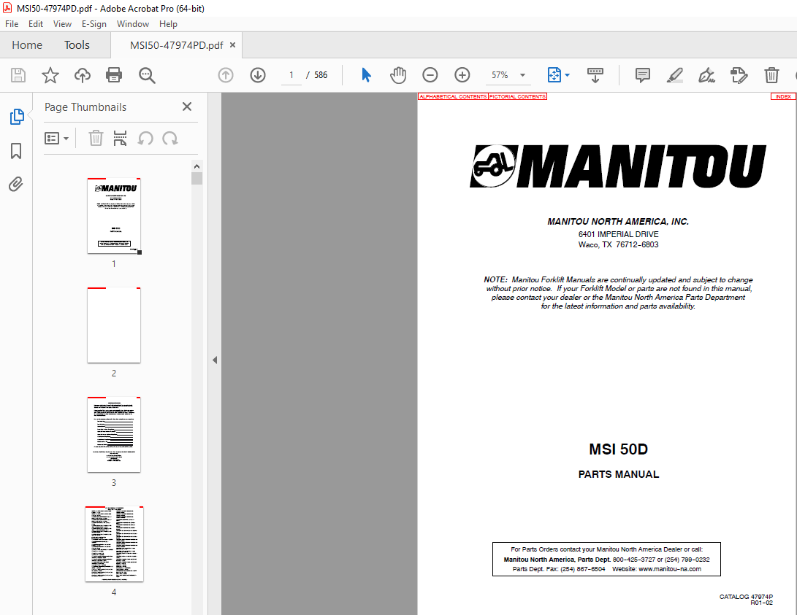
Task: Add bookmark with star icon
Action: pos(50,75)
